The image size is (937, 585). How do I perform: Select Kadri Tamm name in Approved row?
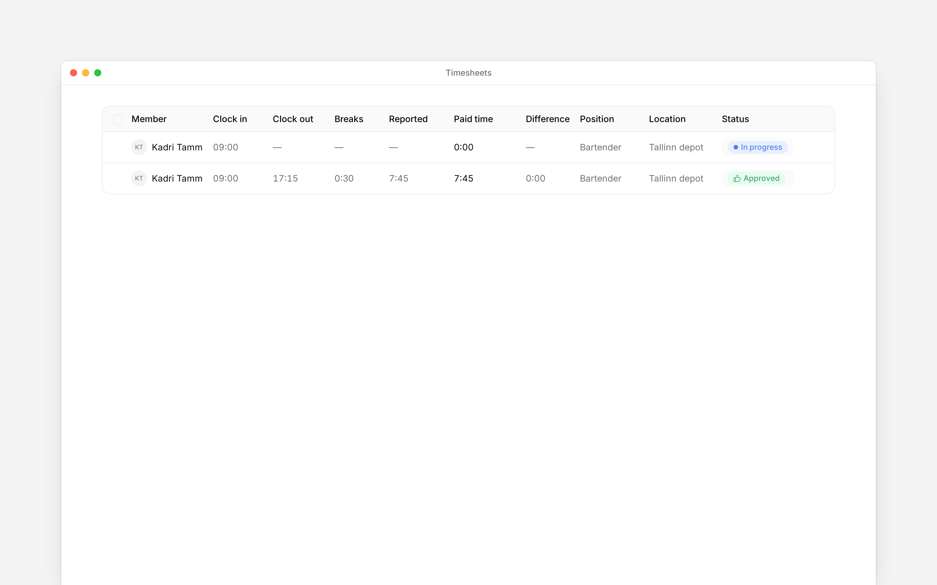177,178
